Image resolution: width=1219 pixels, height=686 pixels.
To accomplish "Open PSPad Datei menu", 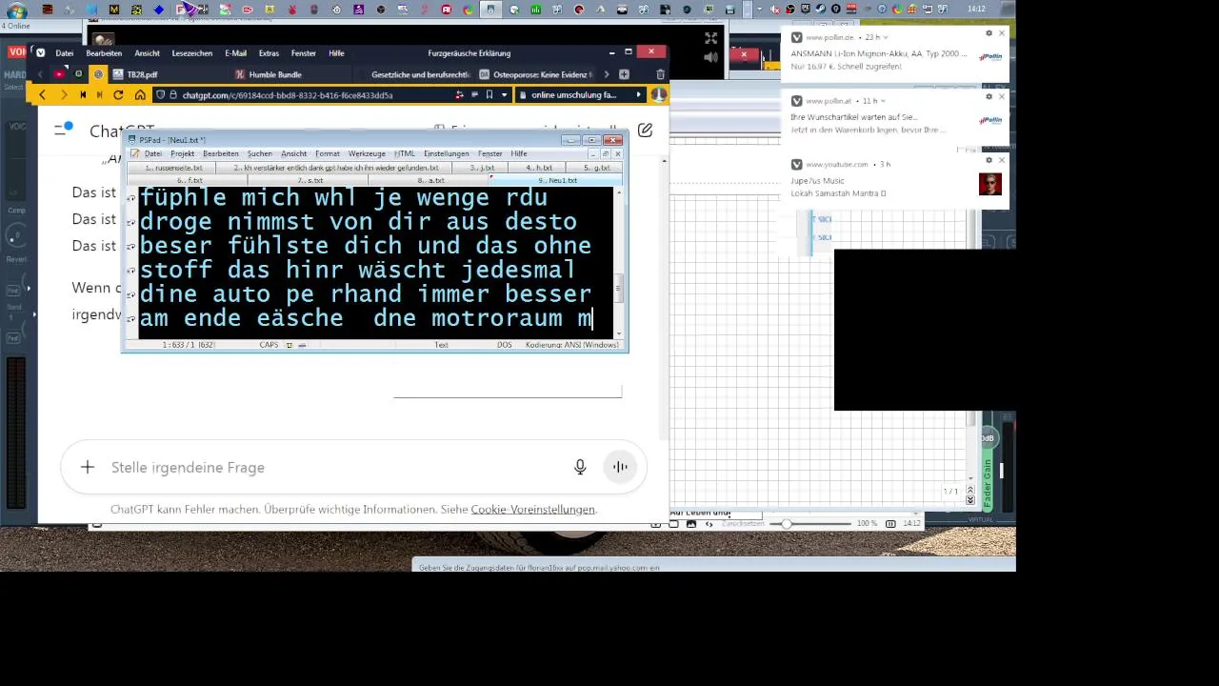I will pyautogui.click(x=153, y=153).
